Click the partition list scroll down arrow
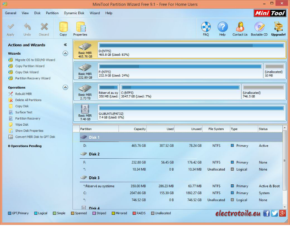 (x=285, y=207)
